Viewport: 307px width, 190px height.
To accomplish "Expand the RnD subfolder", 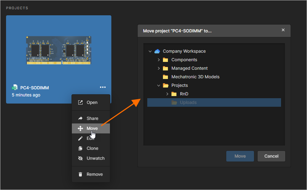I will 167,94.
